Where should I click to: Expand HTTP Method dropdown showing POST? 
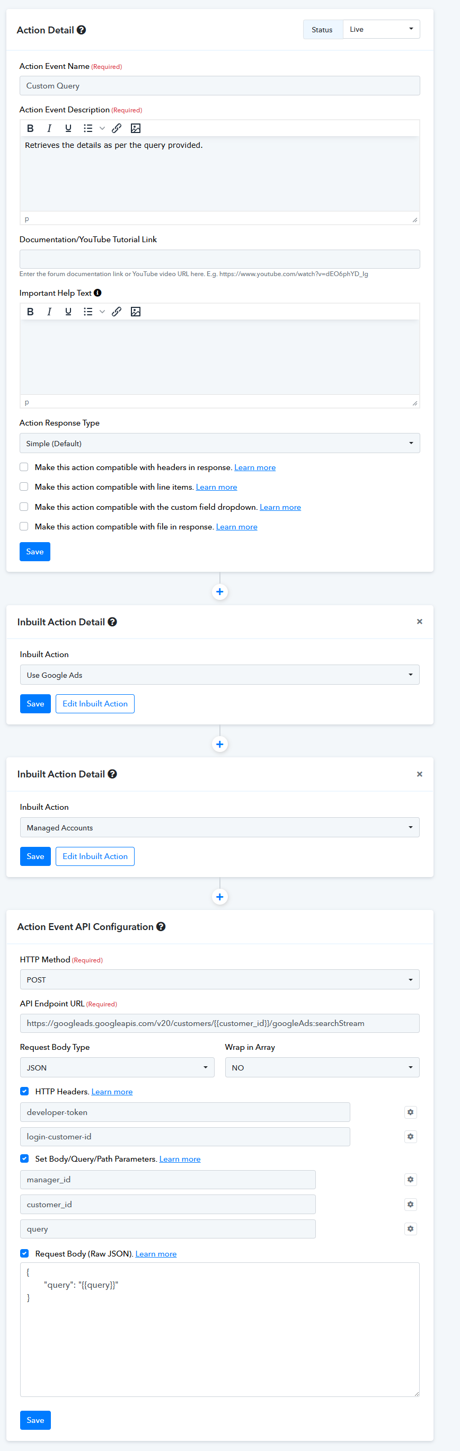point(219,979)
